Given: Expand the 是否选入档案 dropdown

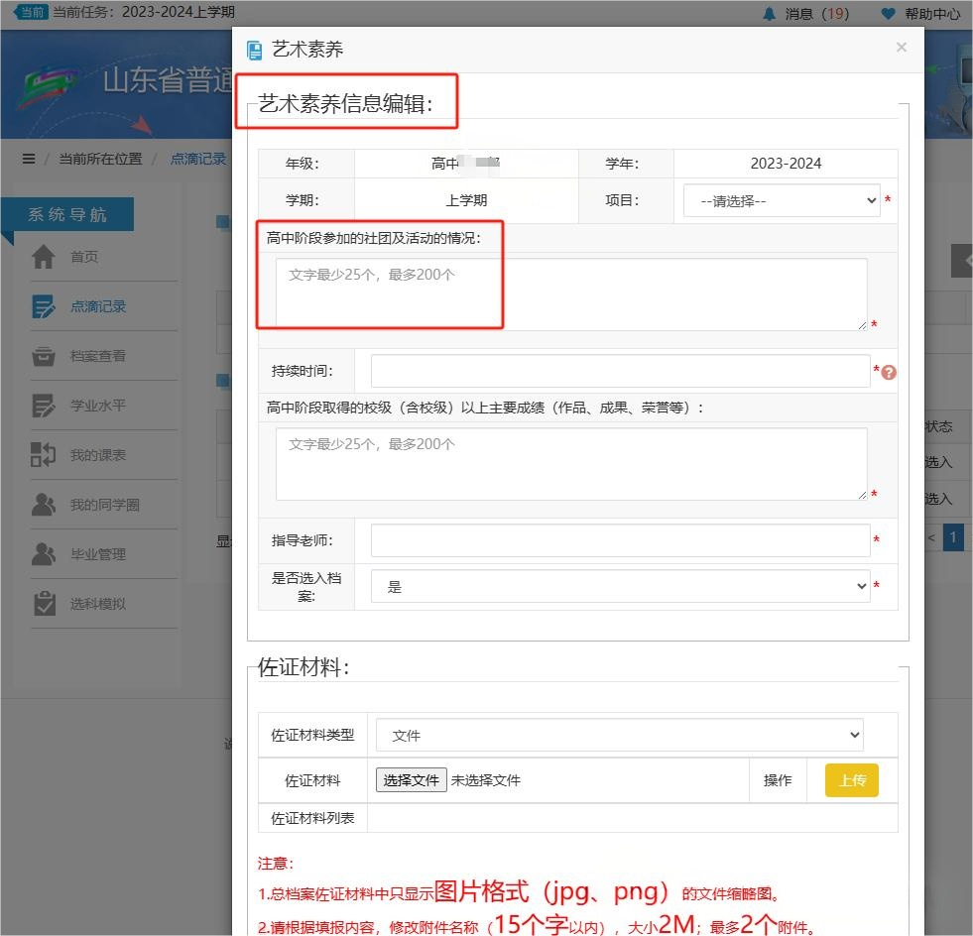Looking at the screenshot, I should [x=620, y=587].
